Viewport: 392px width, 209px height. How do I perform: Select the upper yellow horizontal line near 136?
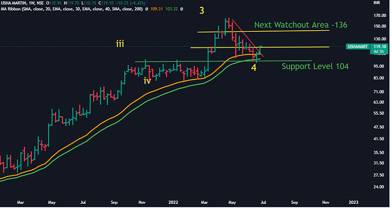point(263,31)
